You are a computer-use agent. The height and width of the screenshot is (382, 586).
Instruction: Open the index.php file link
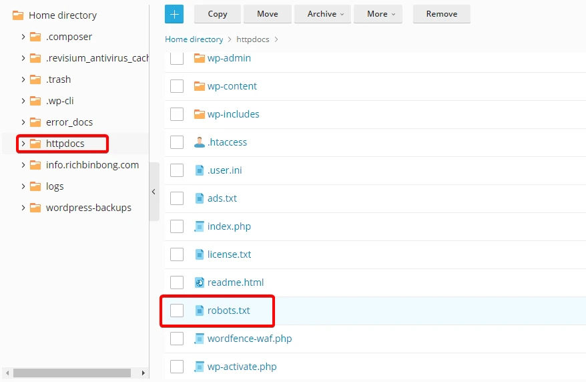[229, 226]
